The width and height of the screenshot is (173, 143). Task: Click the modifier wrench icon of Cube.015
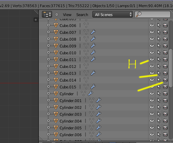tap(93, 87)
